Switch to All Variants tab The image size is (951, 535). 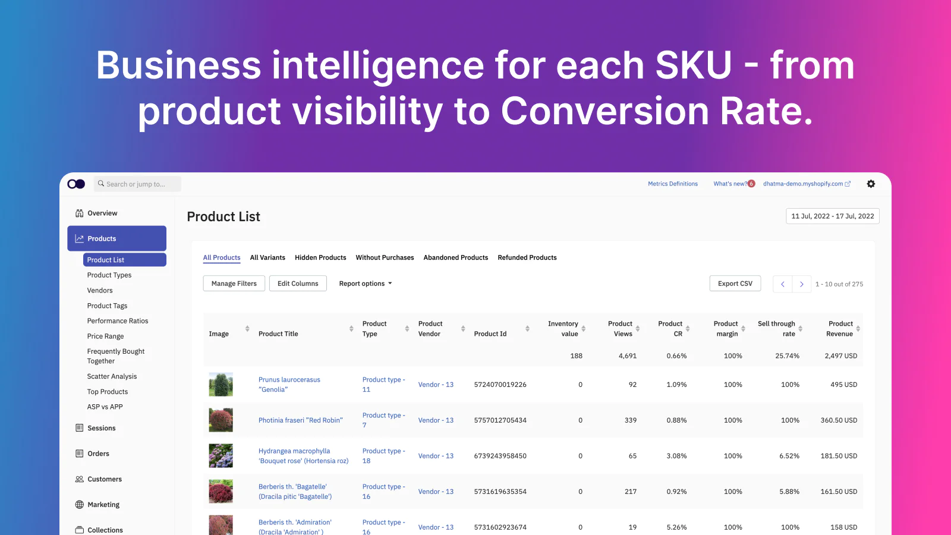pyautogui.click(x=267, y=257)
